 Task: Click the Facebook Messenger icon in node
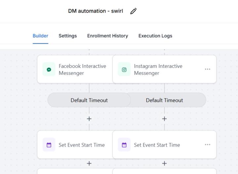click(x=49, y=69)
